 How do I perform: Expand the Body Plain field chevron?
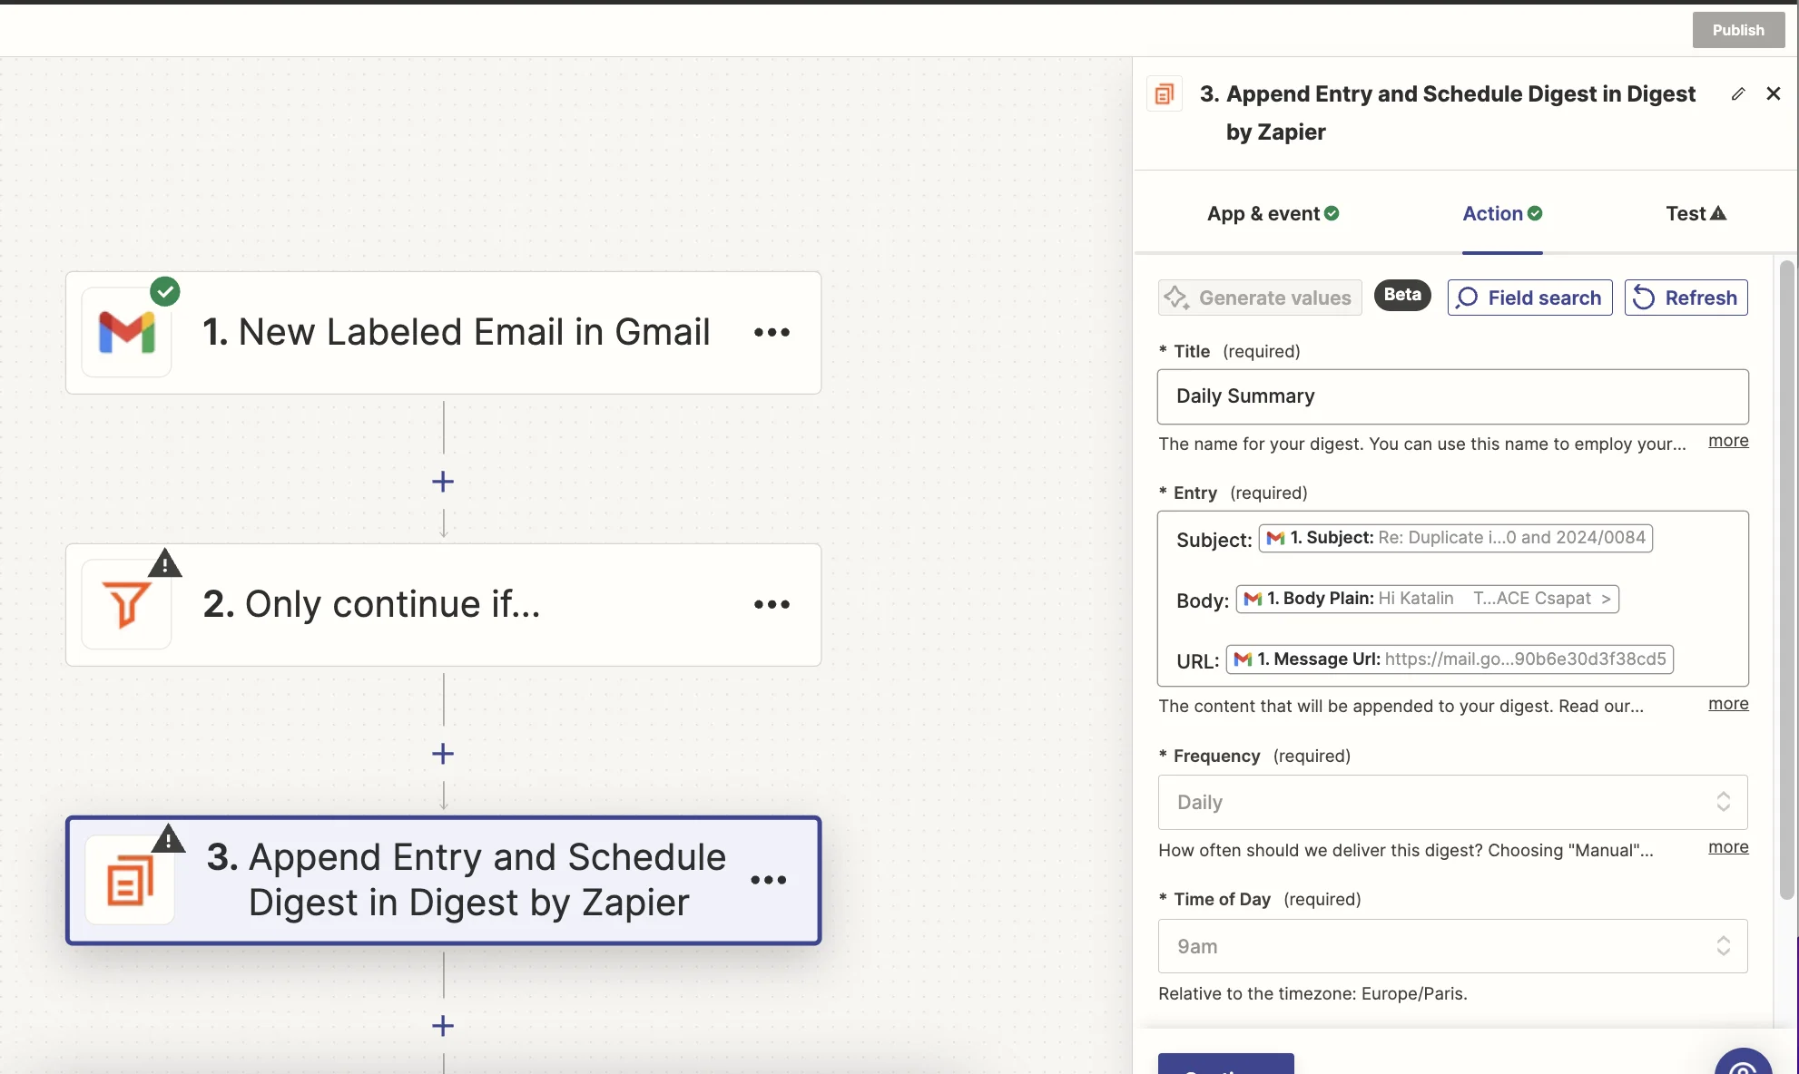point(1606,599)
